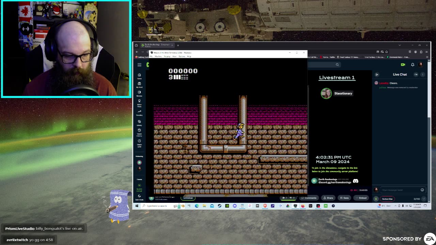Image resolution: width=436 pixels, height=245 pixels.
Task: Go to Home in Rumble sidebar
Action: [139, 76]
